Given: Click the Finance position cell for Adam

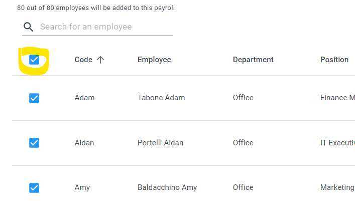Looking at the screenshot, I should coord(337,98).
